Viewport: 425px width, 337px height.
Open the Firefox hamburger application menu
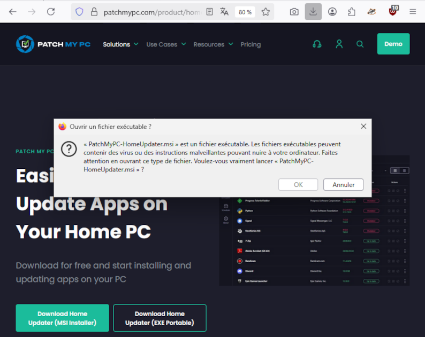413,12
